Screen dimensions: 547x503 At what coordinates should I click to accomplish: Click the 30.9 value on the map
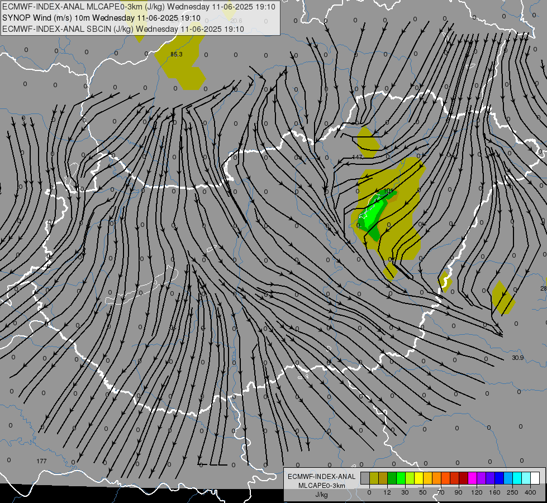tap(518, 358)
